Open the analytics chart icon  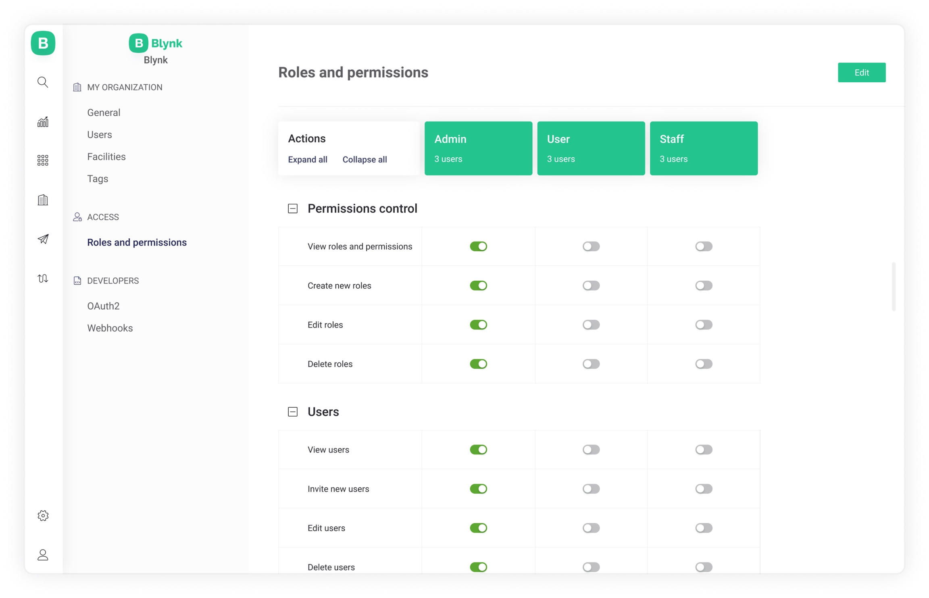tap(43, 122)
